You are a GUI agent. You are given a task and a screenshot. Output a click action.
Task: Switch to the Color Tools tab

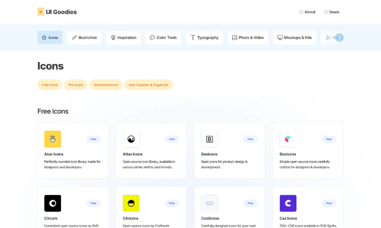click(x=163, y=37)
